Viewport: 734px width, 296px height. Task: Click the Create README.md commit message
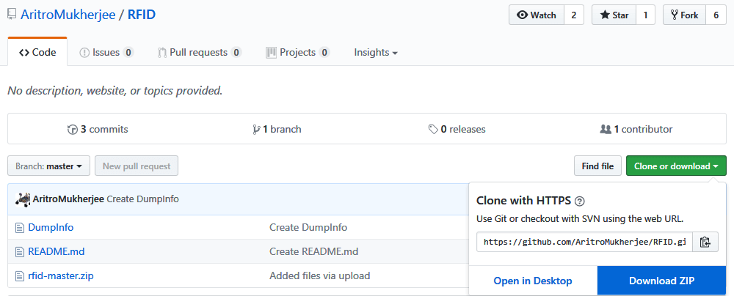[313, 251]
